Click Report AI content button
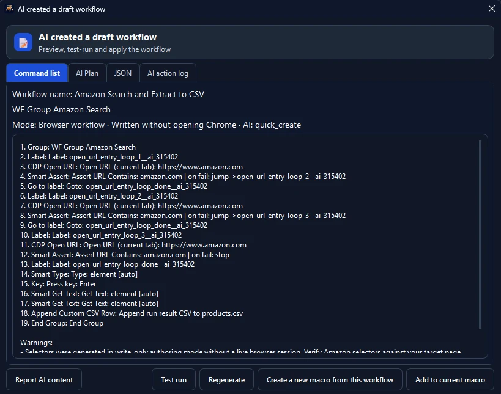501x394 pixels. [44, 379]
